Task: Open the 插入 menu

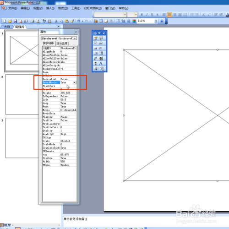Action: (50, 8)
